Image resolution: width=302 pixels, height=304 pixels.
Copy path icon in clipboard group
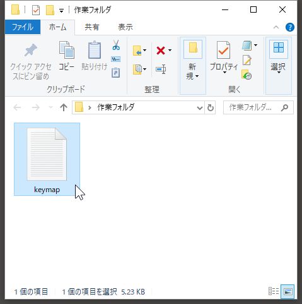point(115,59)
